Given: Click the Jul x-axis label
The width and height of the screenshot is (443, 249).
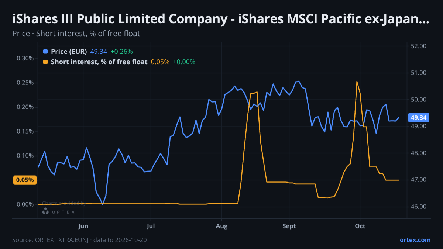Looking at the screenshot, I should coord(151,226).
